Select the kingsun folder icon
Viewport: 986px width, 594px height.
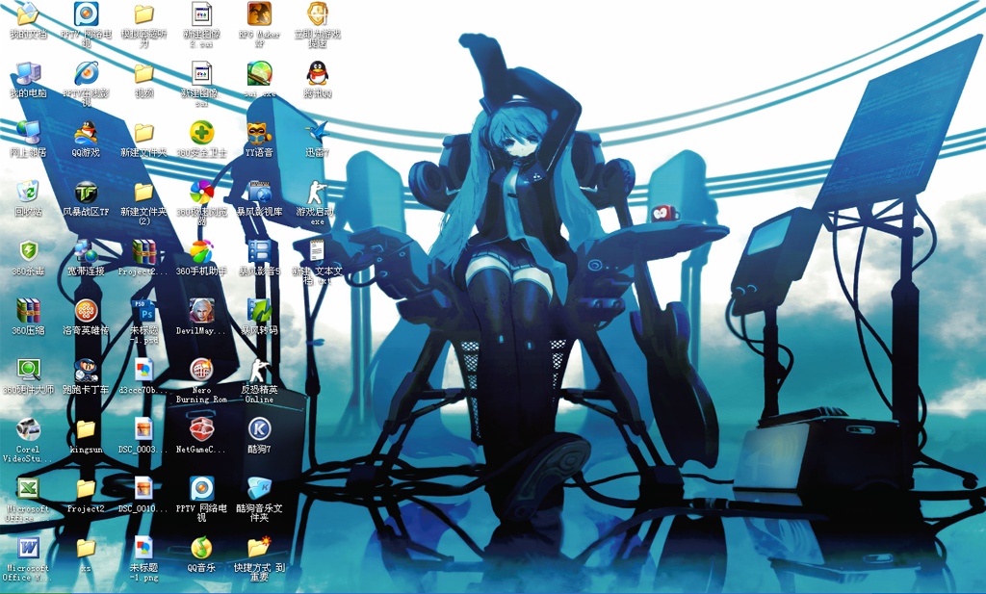click(x=86, y=428)
